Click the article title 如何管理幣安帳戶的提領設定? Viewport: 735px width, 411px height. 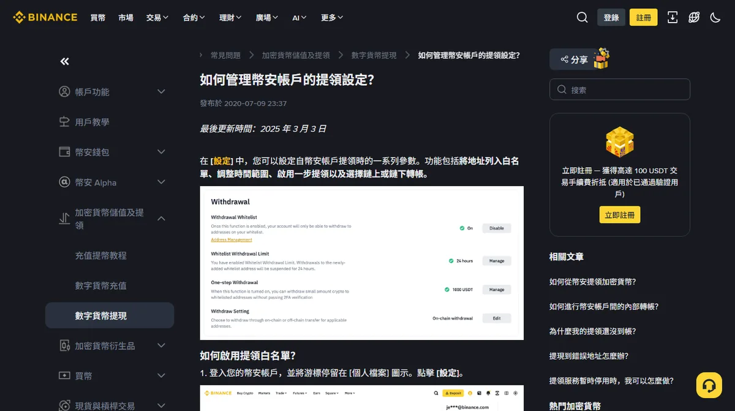pos(287,80)
